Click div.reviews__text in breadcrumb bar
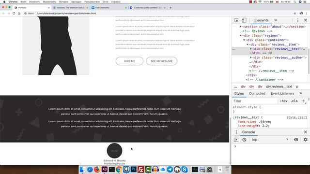 [x=279, y=87]
